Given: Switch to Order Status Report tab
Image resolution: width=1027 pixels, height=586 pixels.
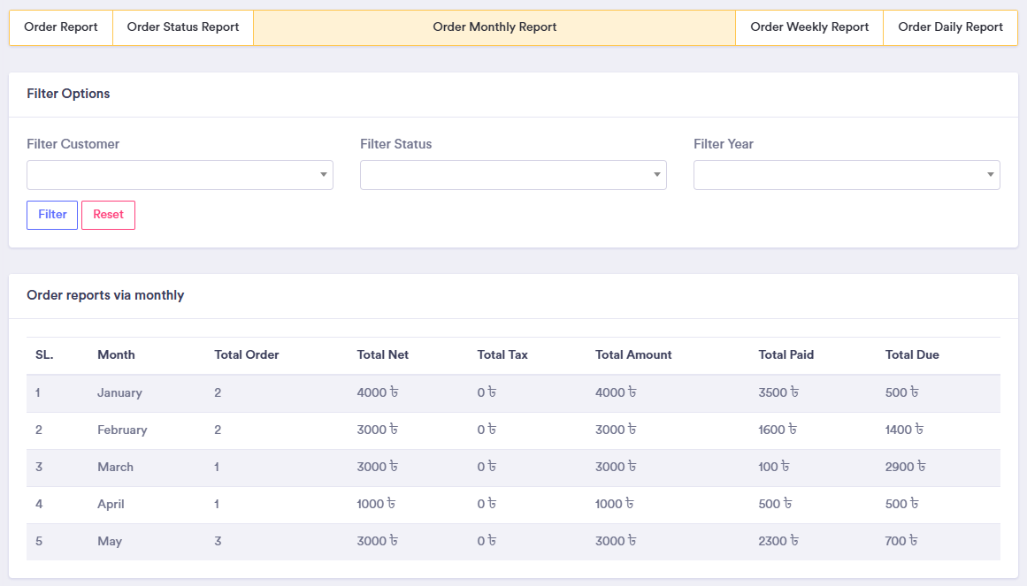Looking at the screenshot, I should 183,27.
